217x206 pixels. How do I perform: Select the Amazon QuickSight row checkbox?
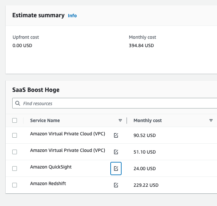point(15,169)
